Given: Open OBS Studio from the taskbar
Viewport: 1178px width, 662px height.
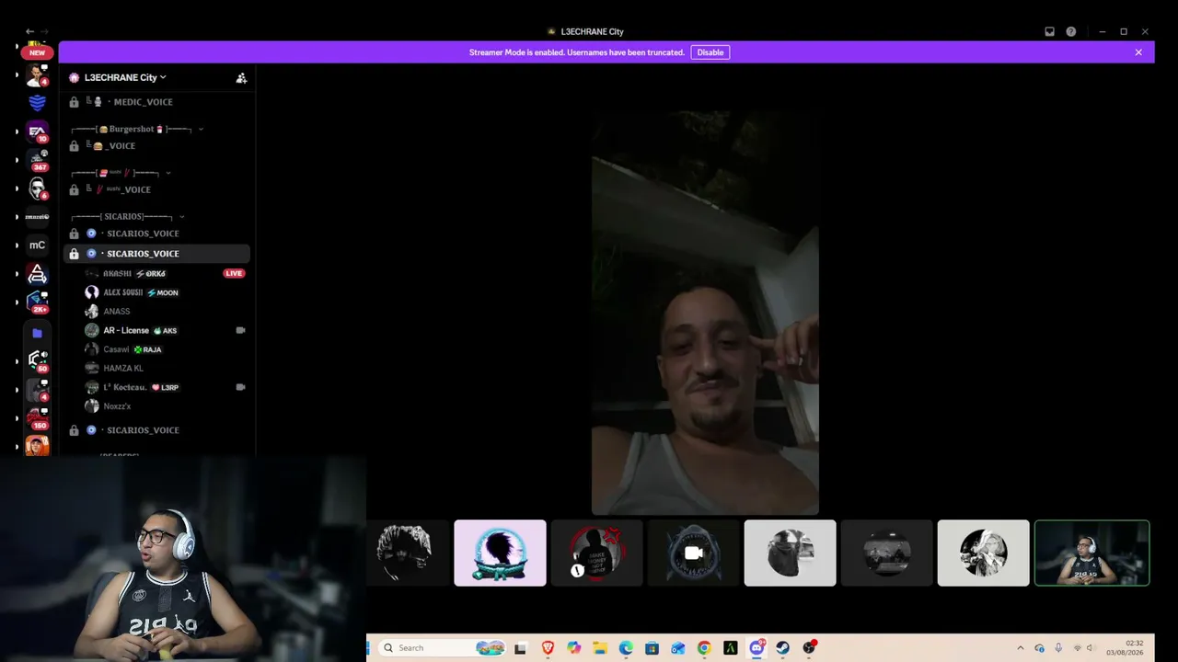Looking at the screenshot, I should coord(810,648).
